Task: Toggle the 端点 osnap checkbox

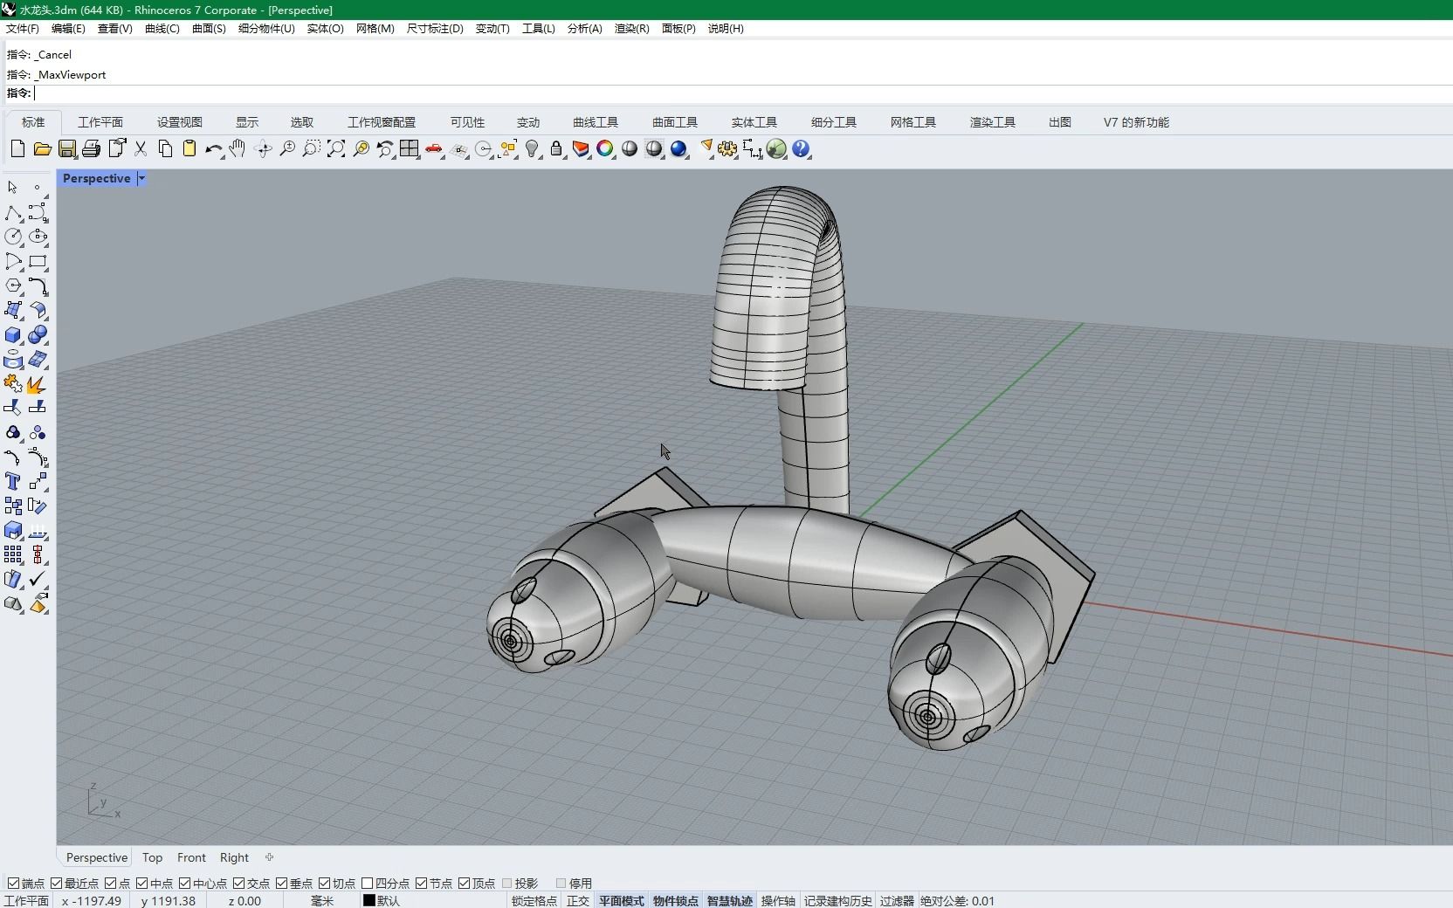Action: click(x=13, y=884)
